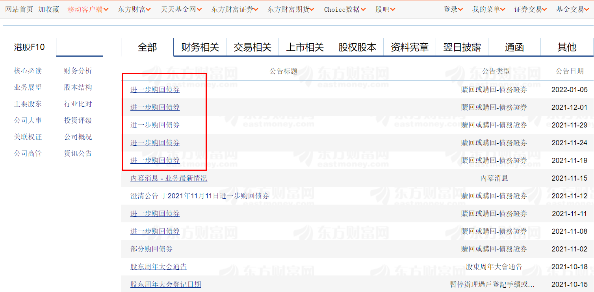This screenshot has height=292, width=594.
Task: Go to 股本结构 in sidebar
Action: [x=78, y=87]
